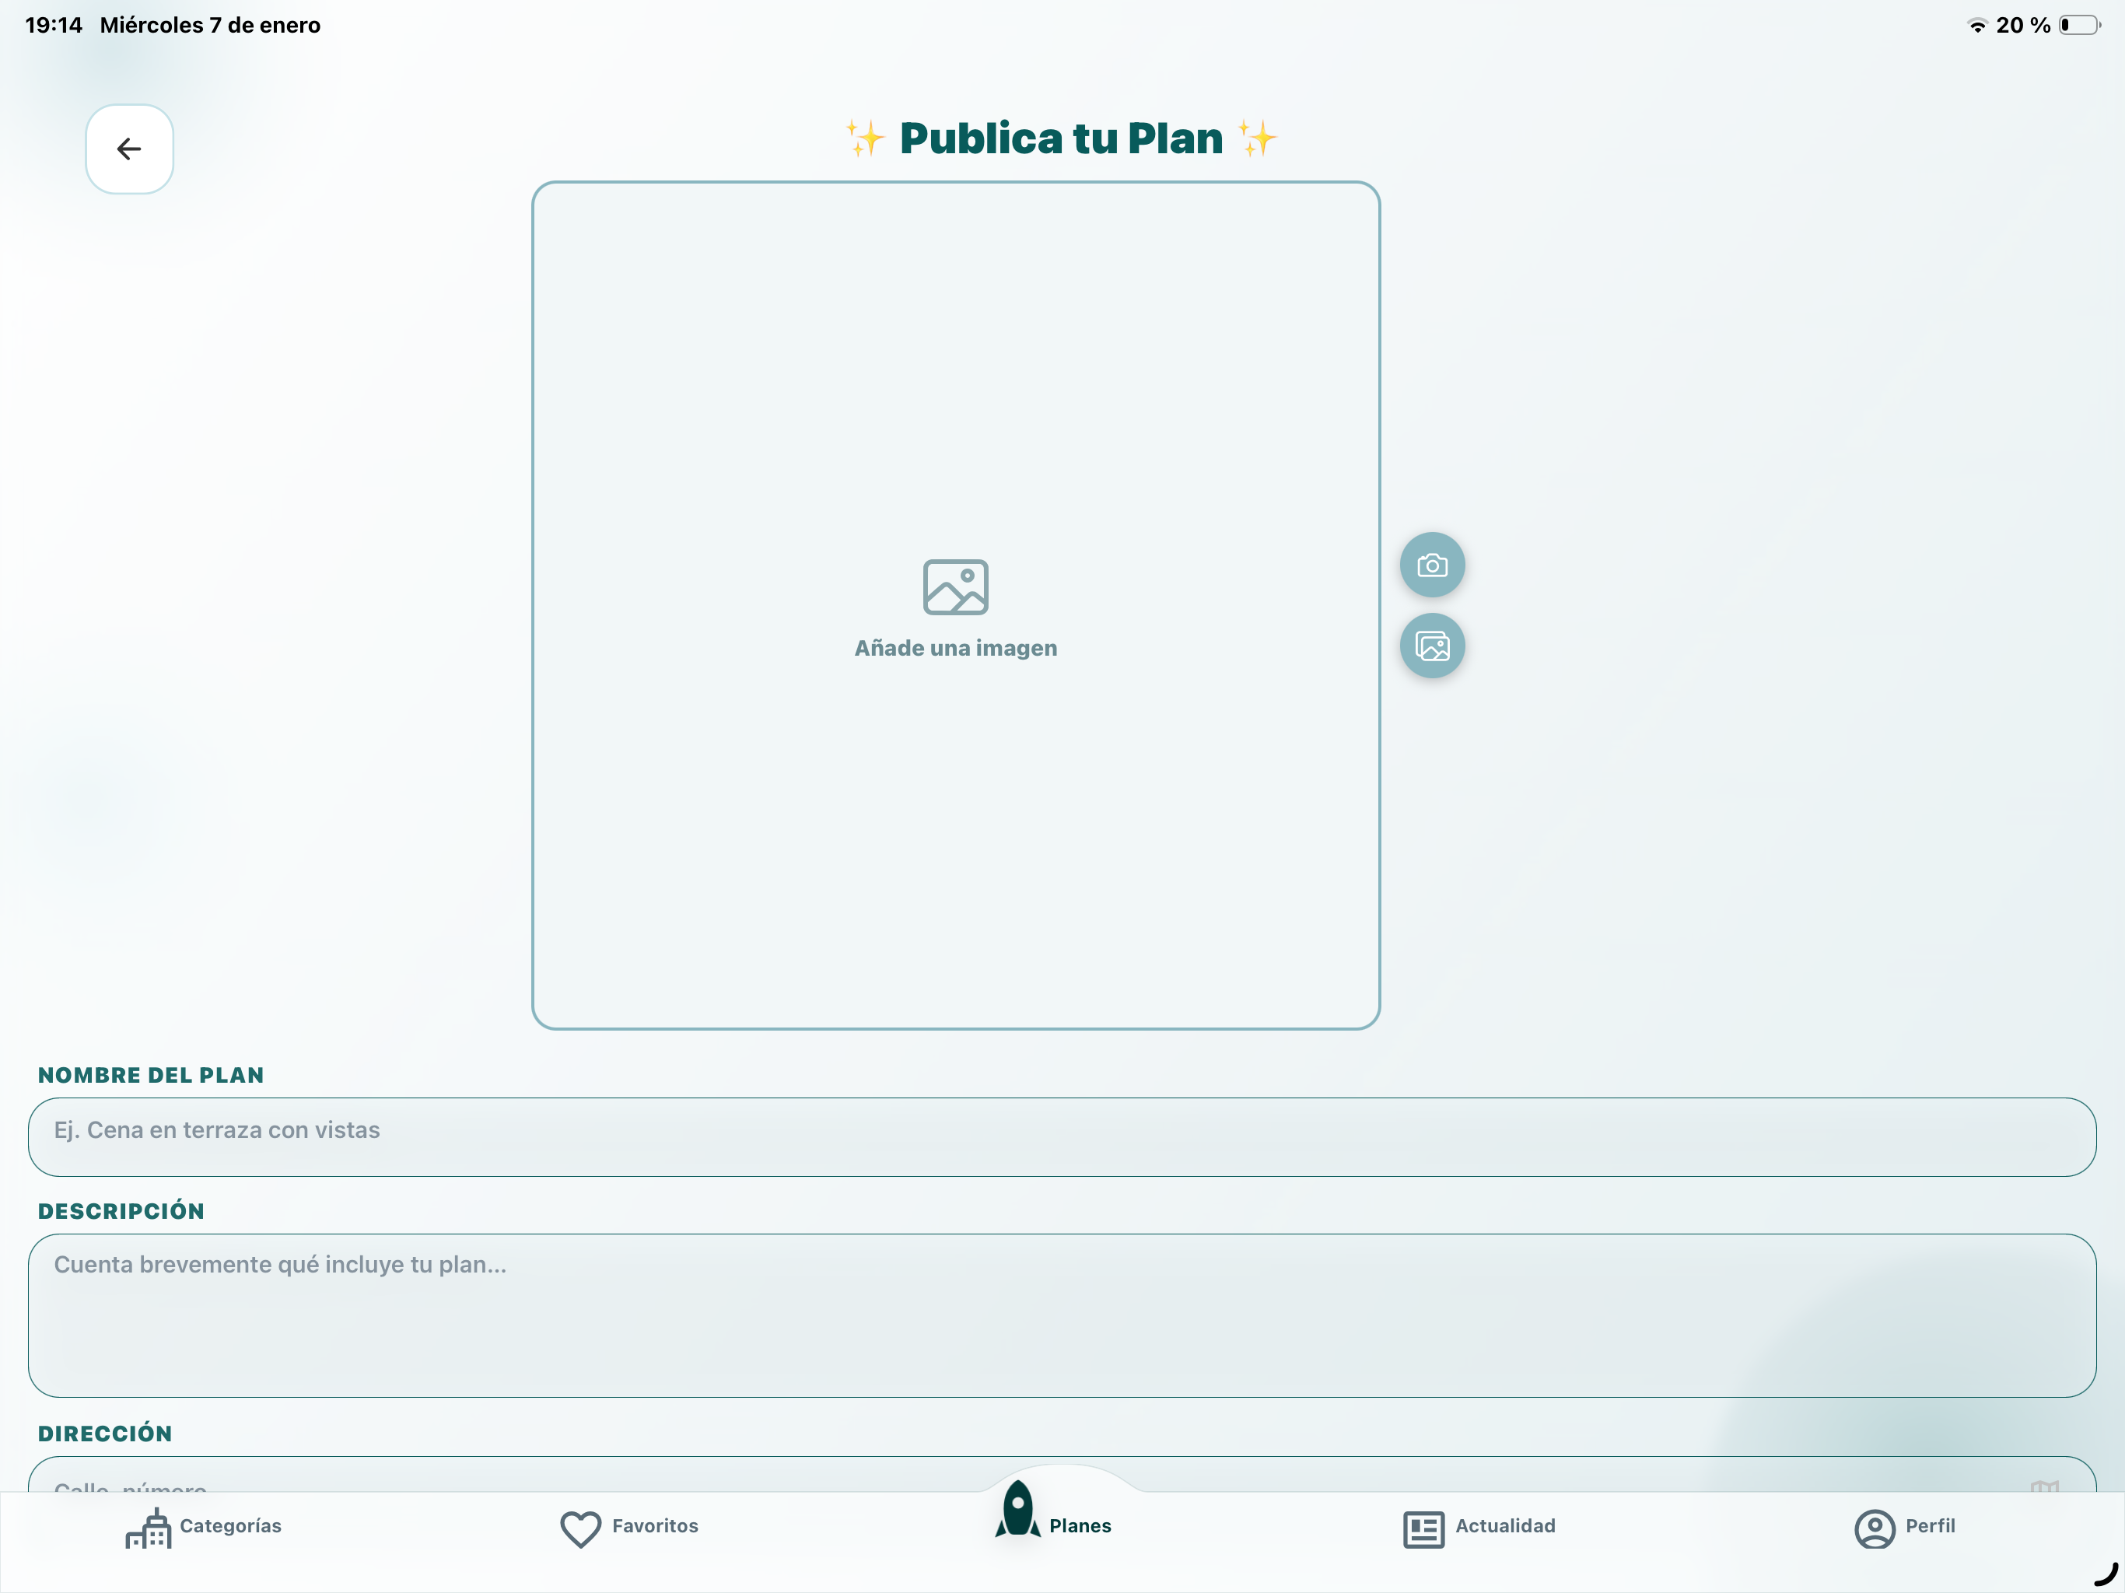The image size is (2125, 1593).
Task: Open the Favoritos tab
Action: point(629,1527)
